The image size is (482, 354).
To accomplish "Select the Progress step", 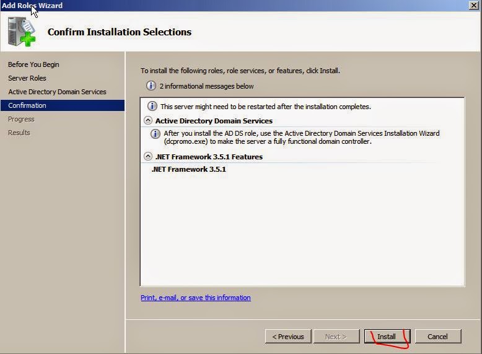I will [21, 119].
